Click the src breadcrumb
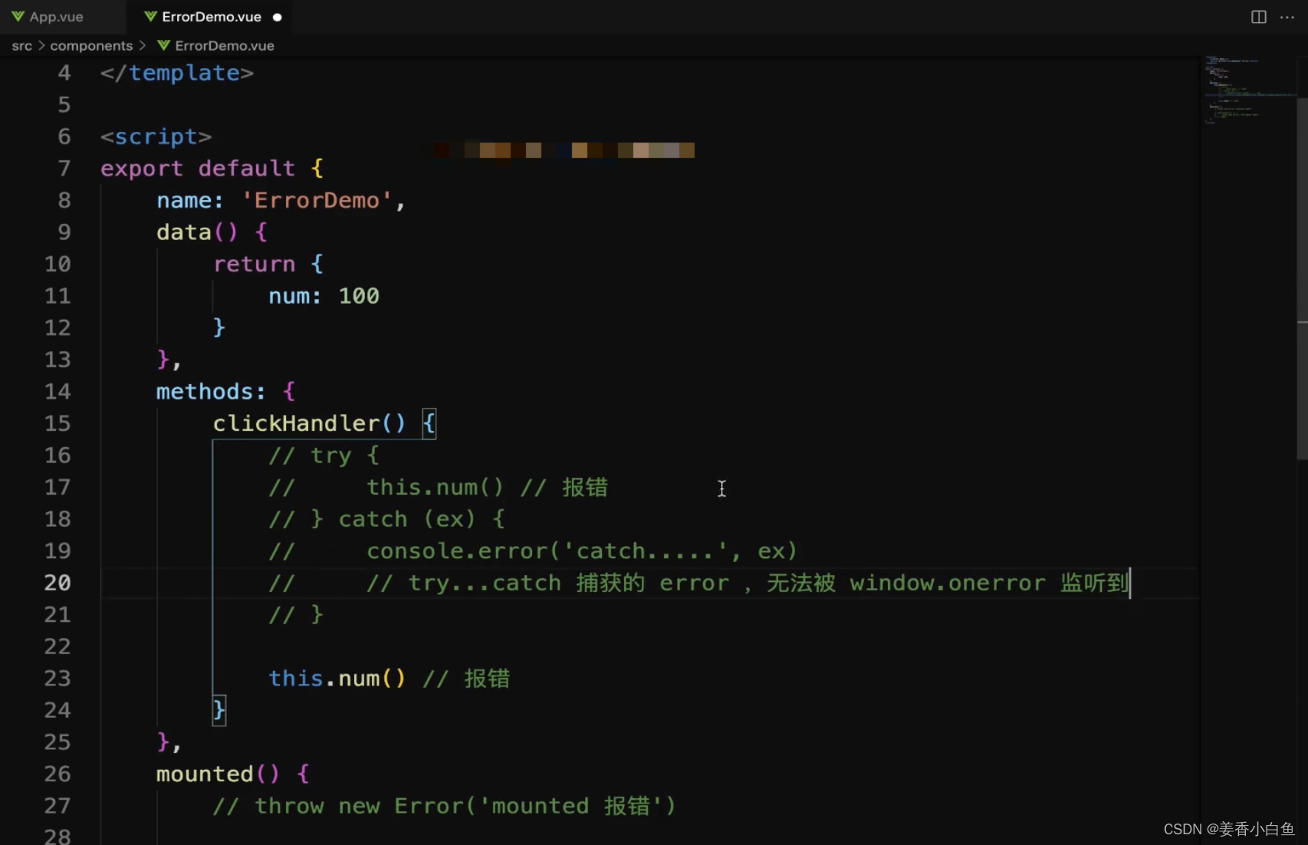1308x845 pixels. 22,46
